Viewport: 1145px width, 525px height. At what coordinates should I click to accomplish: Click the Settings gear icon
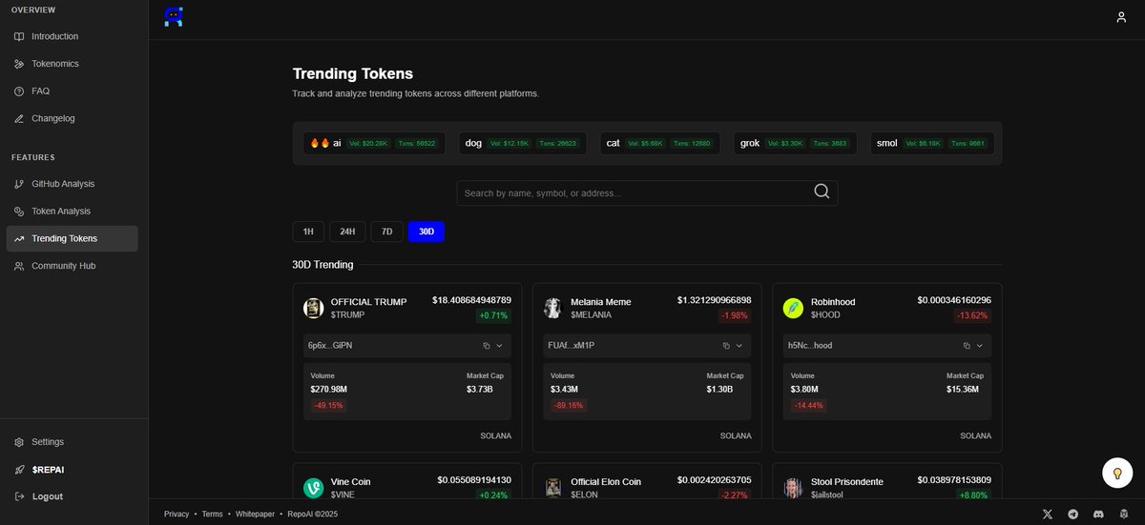pyautogui.click(x=20, y=442)
